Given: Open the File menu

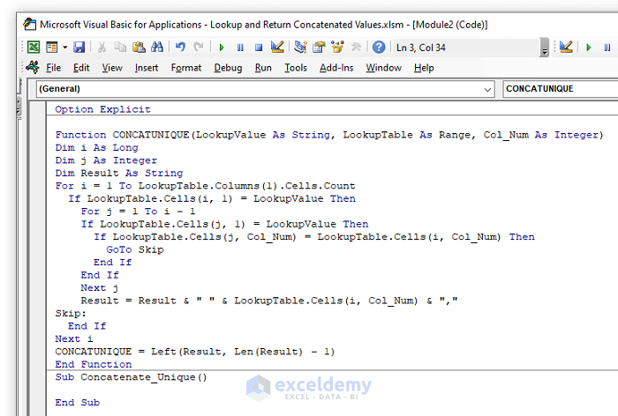Looking at the screenshot, I should point(53,68).
